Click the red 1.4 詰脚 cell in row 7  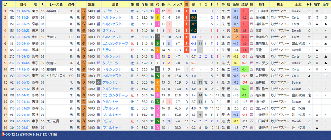245,50
